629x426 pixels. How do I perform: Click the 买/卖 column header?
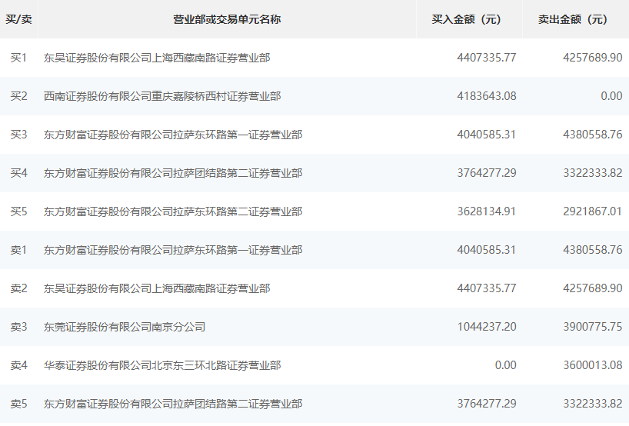19,19
